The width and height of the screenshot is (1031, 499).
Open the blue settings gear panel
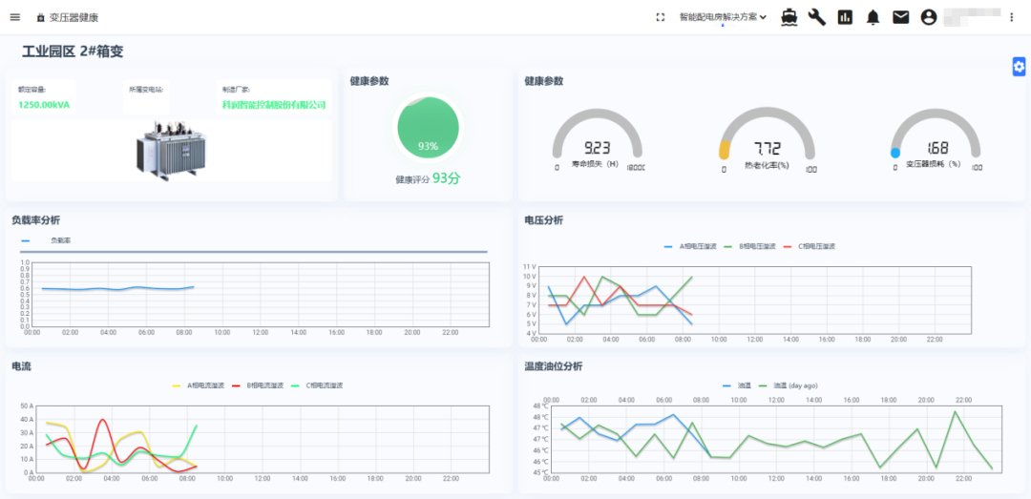pyautogui.click(x=1019, y=66)
